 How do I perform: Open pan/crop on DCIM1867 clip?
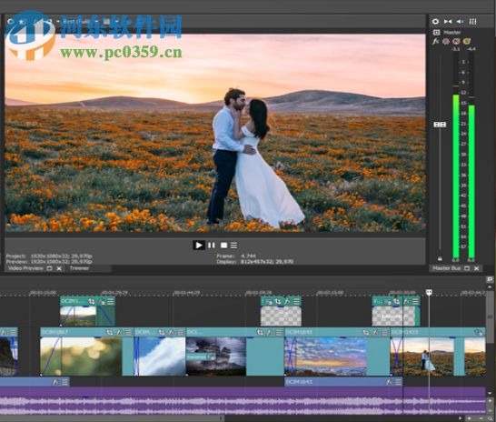[109, 332]
